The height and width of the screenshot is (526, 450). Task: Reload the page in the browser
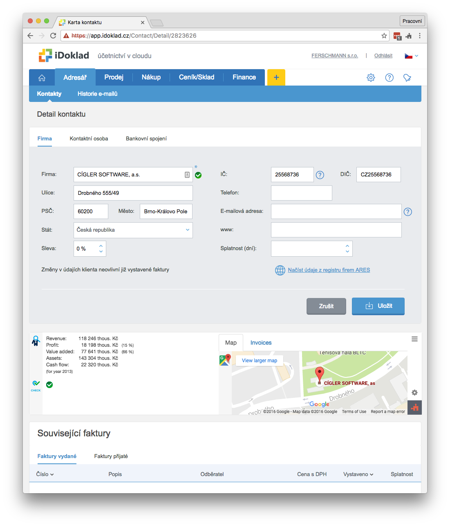[x=53, y=36]
